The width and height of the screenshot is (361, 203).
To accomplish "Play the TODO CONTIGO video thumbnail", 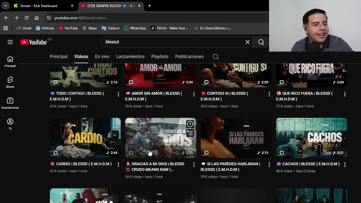I will (x=85, y=76).
